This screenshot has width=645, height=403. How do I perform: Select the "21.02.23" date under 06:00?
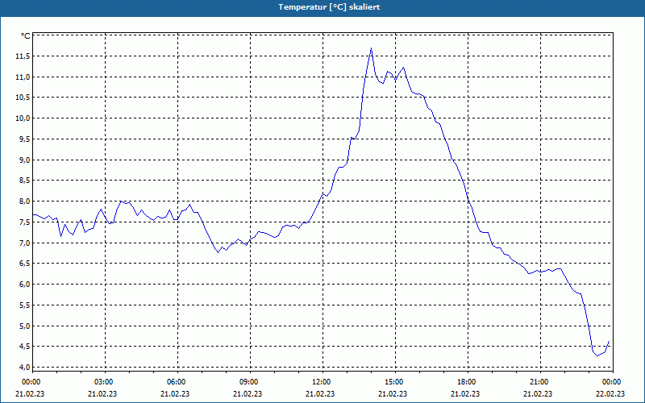coord(175,393)
